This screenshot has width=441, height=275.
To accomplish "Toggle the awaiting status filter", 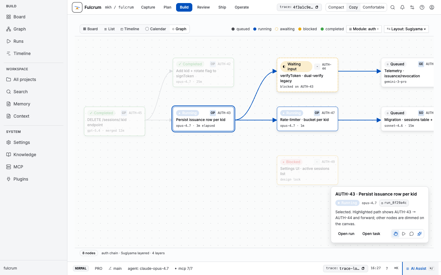I will coord(285,29).
